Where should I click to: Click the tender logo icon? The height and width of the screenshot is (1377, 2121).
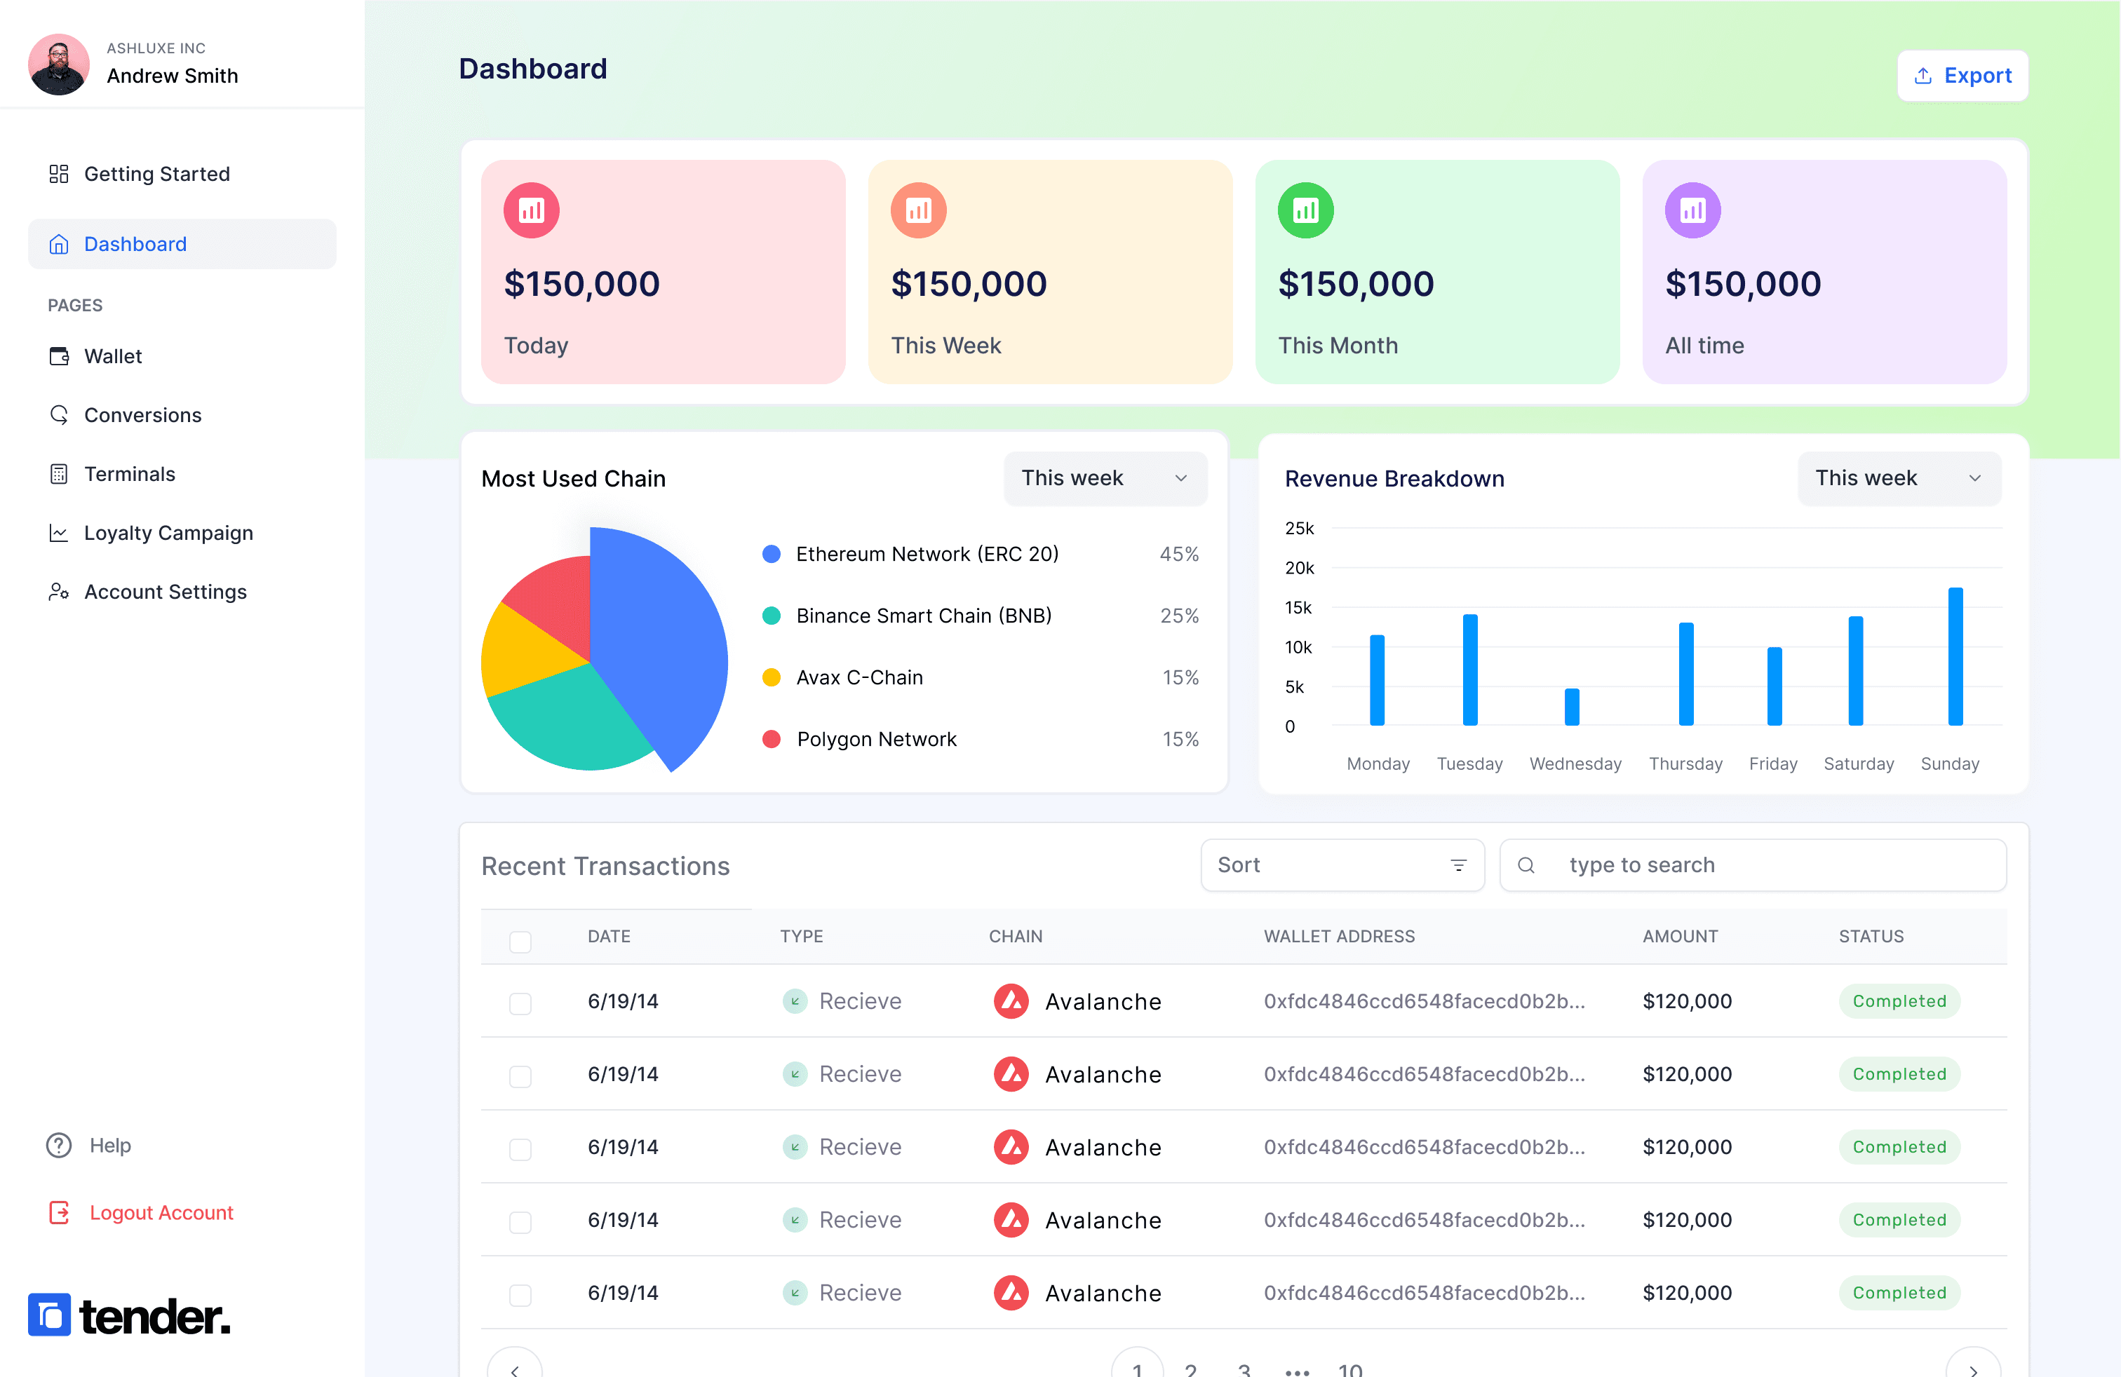[49, 1315]
